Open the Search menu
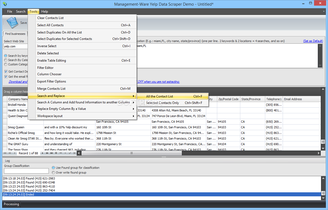This screenshot has height=210, width=328. click(x=21, y=12)
